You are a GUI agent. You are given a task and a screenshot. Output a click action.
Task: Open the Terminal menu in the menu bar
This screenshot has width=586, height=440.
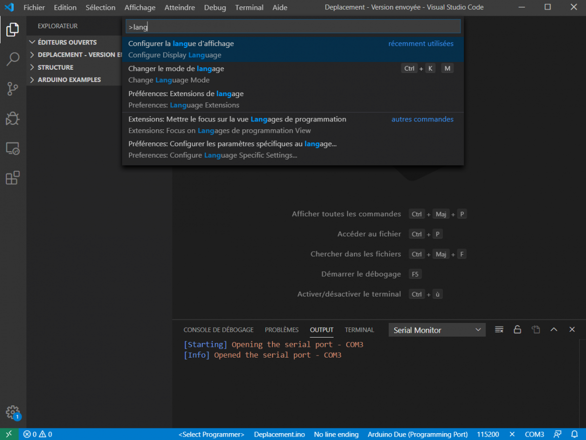click(x=249, y=7)
